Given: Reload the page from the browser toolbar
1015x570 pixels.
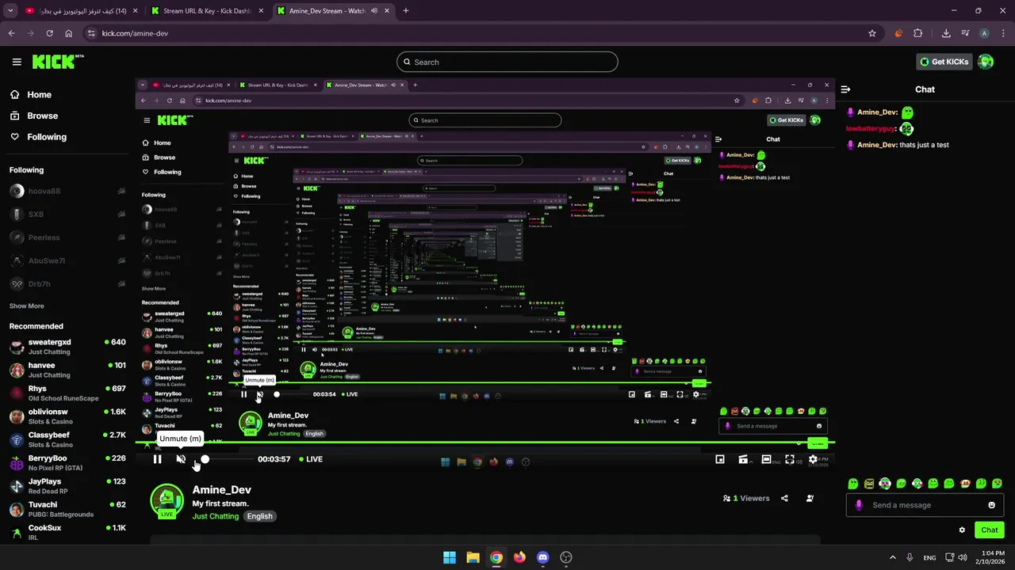Looking at the screenshot, I should coord(49,33).
